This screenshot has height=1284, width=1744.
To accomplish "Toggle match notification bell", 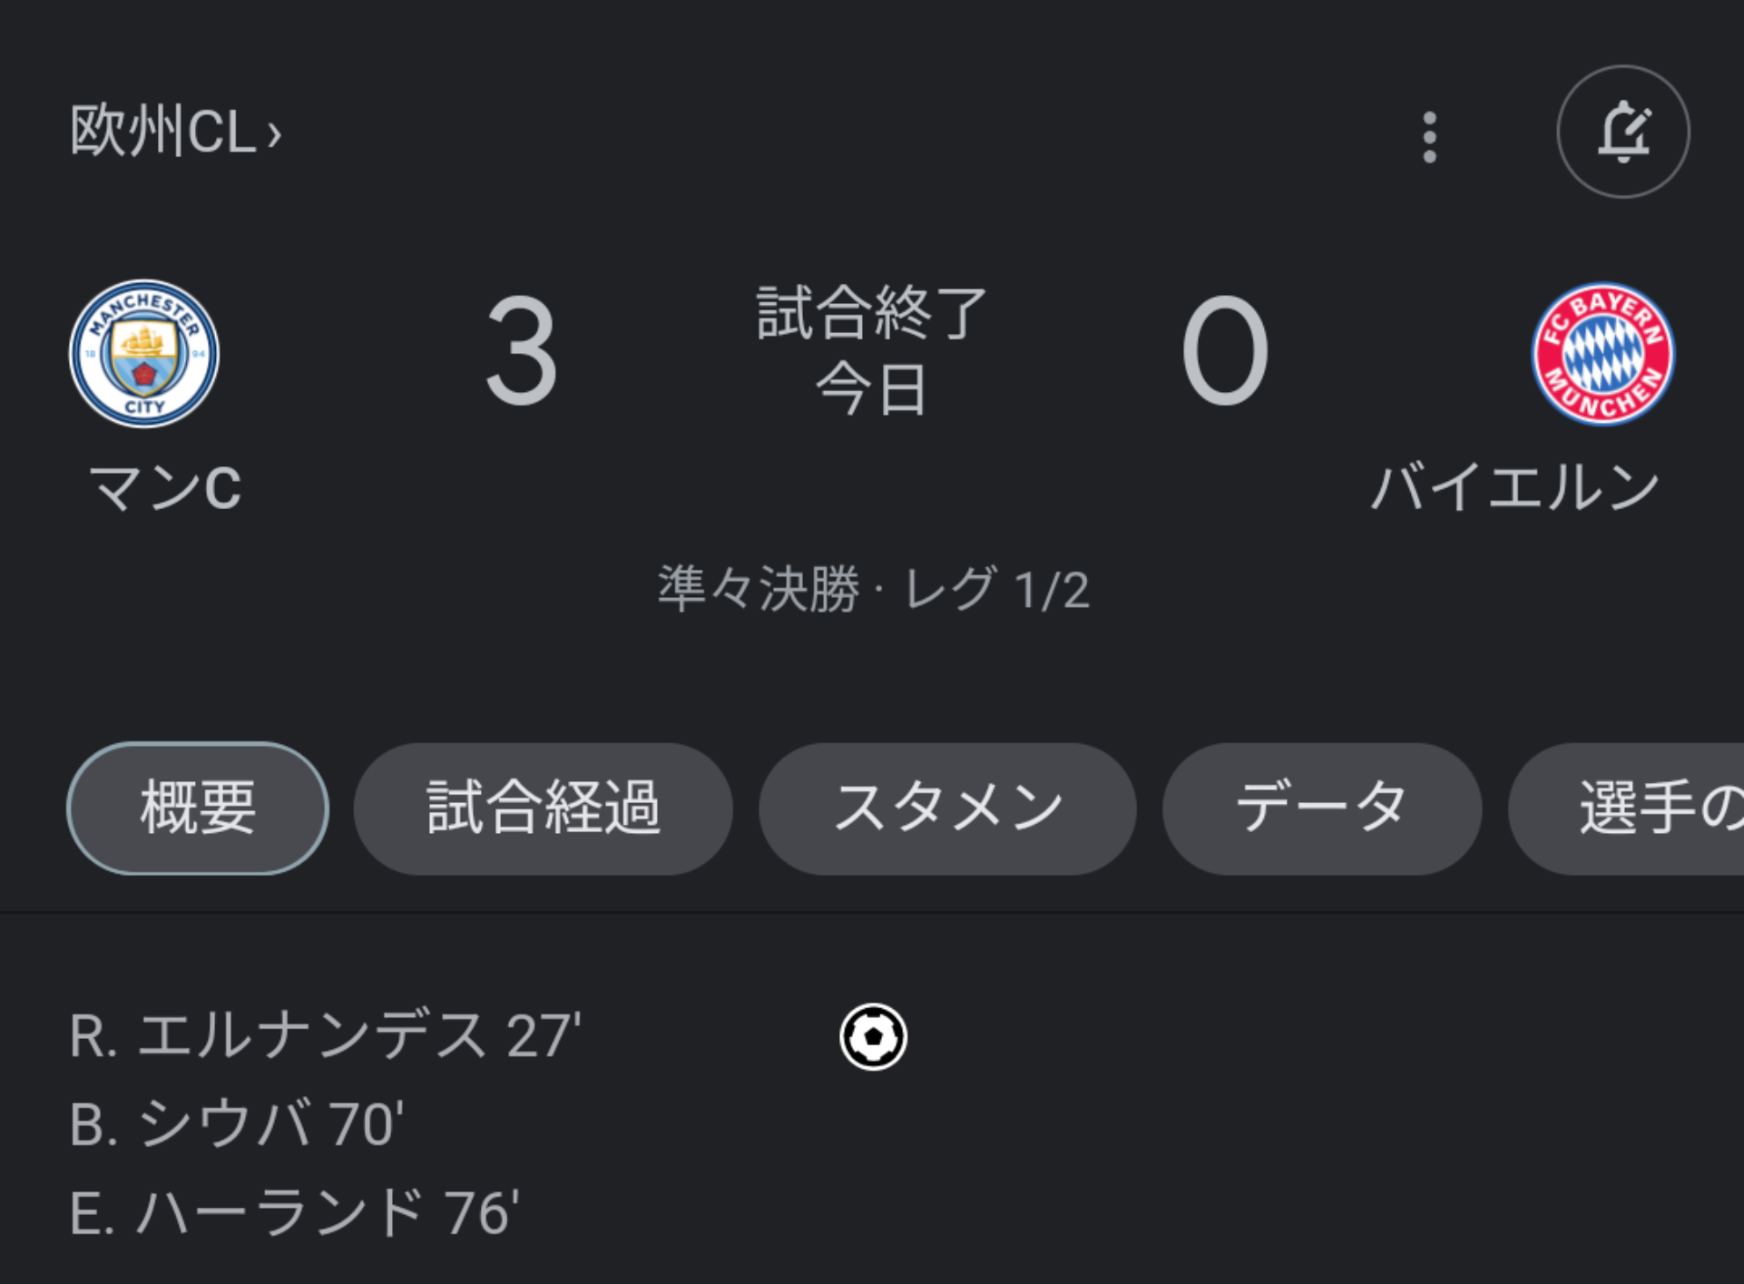I will 1623,132.
